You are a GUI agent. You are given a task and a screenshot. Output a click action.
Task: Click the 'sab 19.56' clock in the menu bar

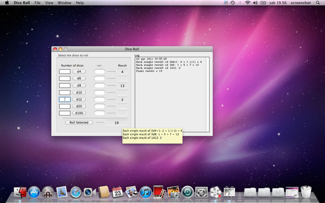coord(278,3)
